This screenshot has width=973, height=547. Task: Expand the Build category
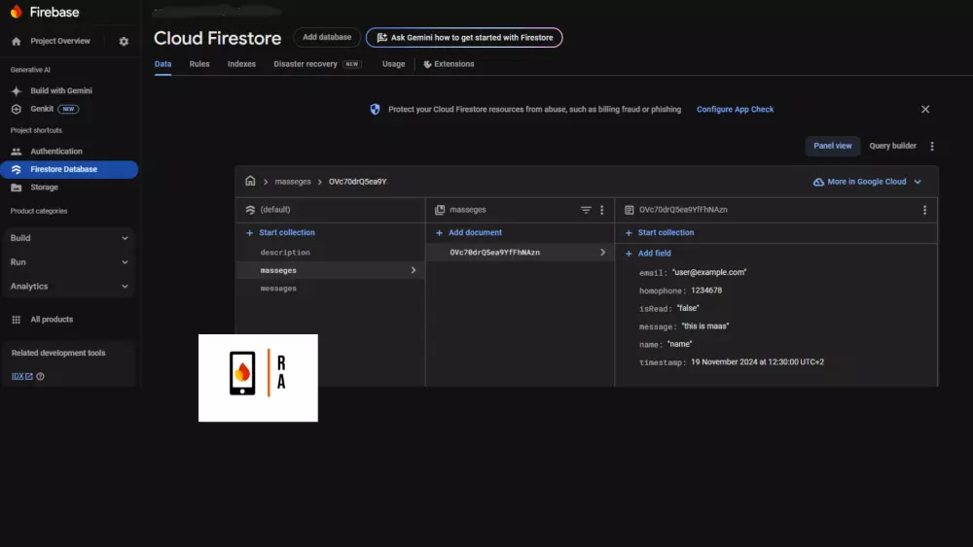pyautogui.click(x=69, y=238)
